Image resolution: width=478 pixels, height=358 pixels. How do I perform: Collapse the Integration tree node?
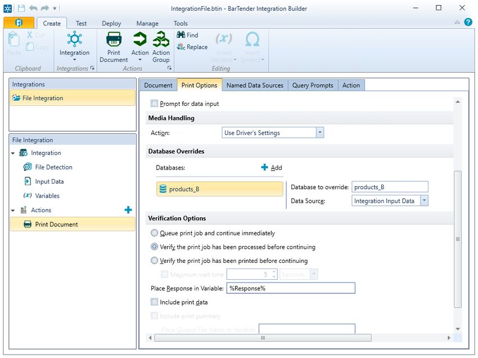pyautogui.click(x=13, y=153)
